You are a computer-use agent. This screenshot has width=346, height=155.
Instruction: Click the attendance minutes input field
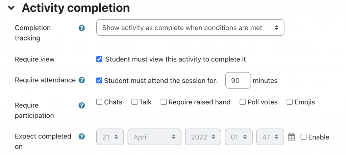coord(238,80)
